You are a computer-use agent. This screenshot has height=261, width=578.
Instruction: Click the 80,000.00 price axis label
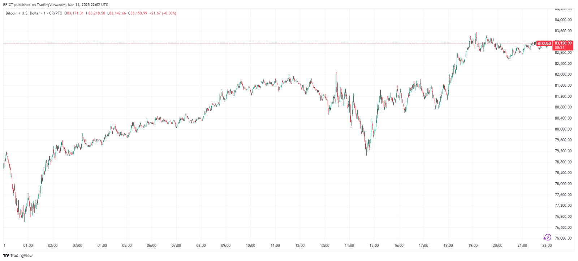click(563, 129)
